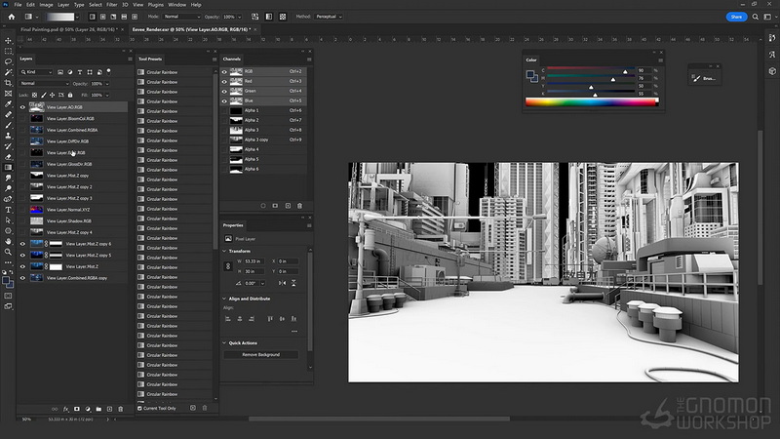
Task: Hide the View Layer.AO.RGB layer
Action: (x=22, y=107)
